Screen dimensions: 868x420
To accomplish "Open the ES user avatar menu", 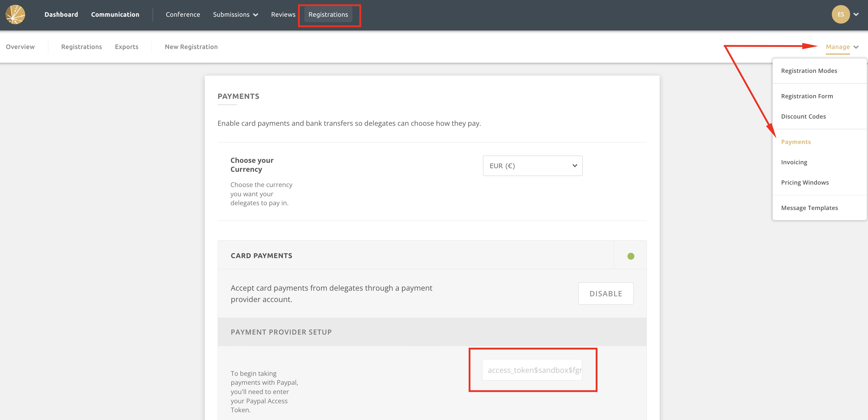I will click(x=841, y=14).
